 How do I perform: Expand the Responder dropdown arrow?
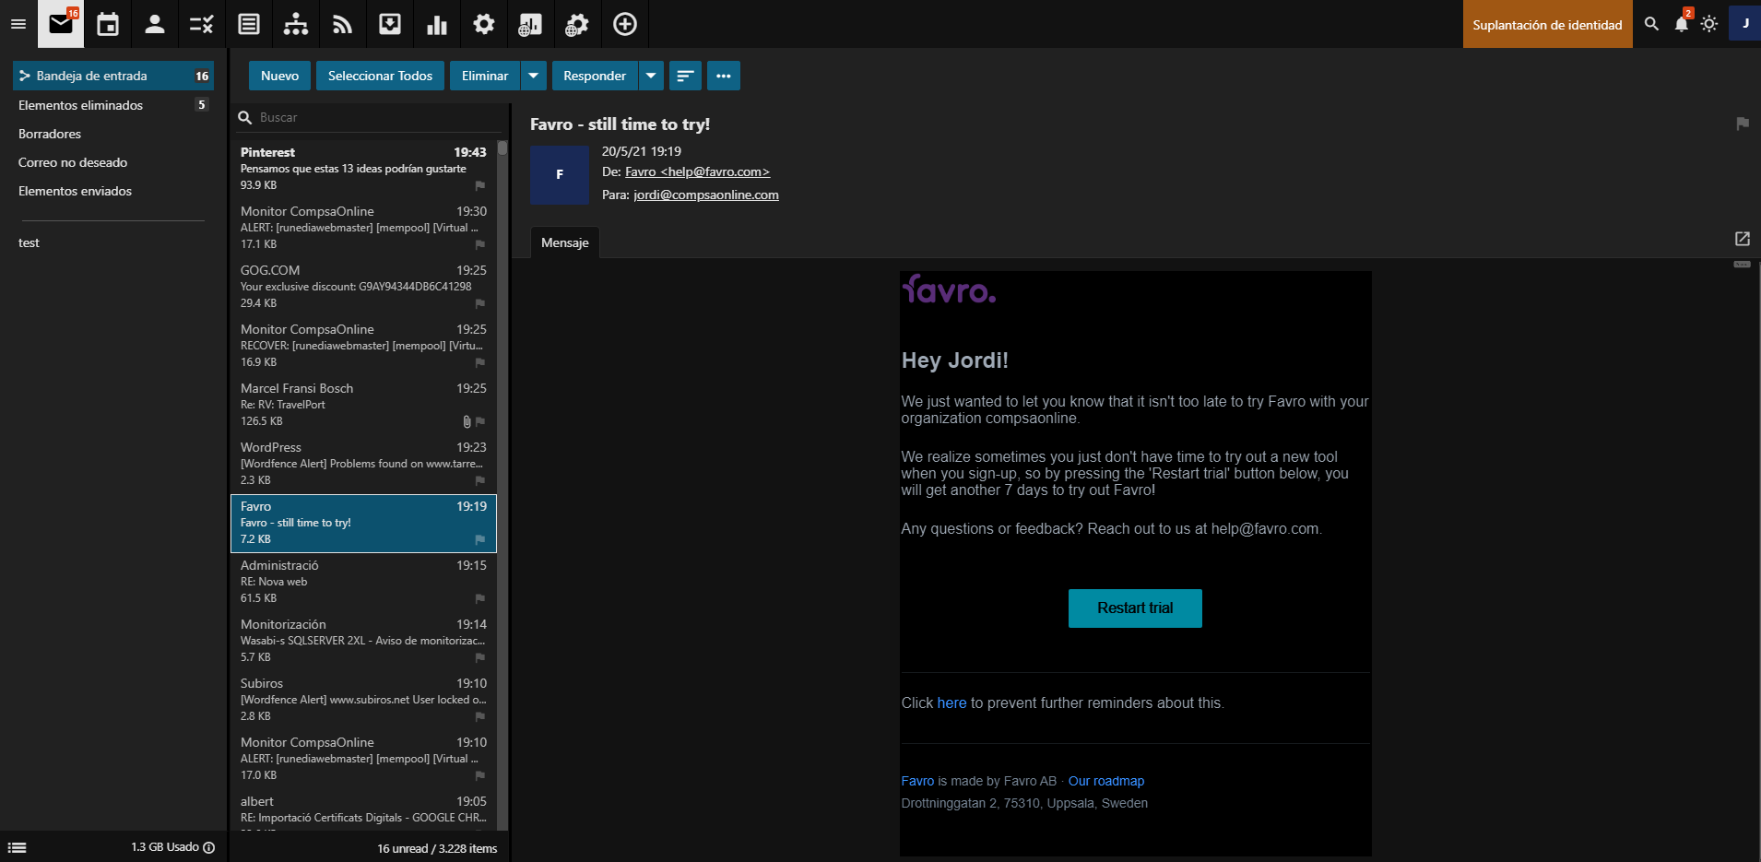651,76
